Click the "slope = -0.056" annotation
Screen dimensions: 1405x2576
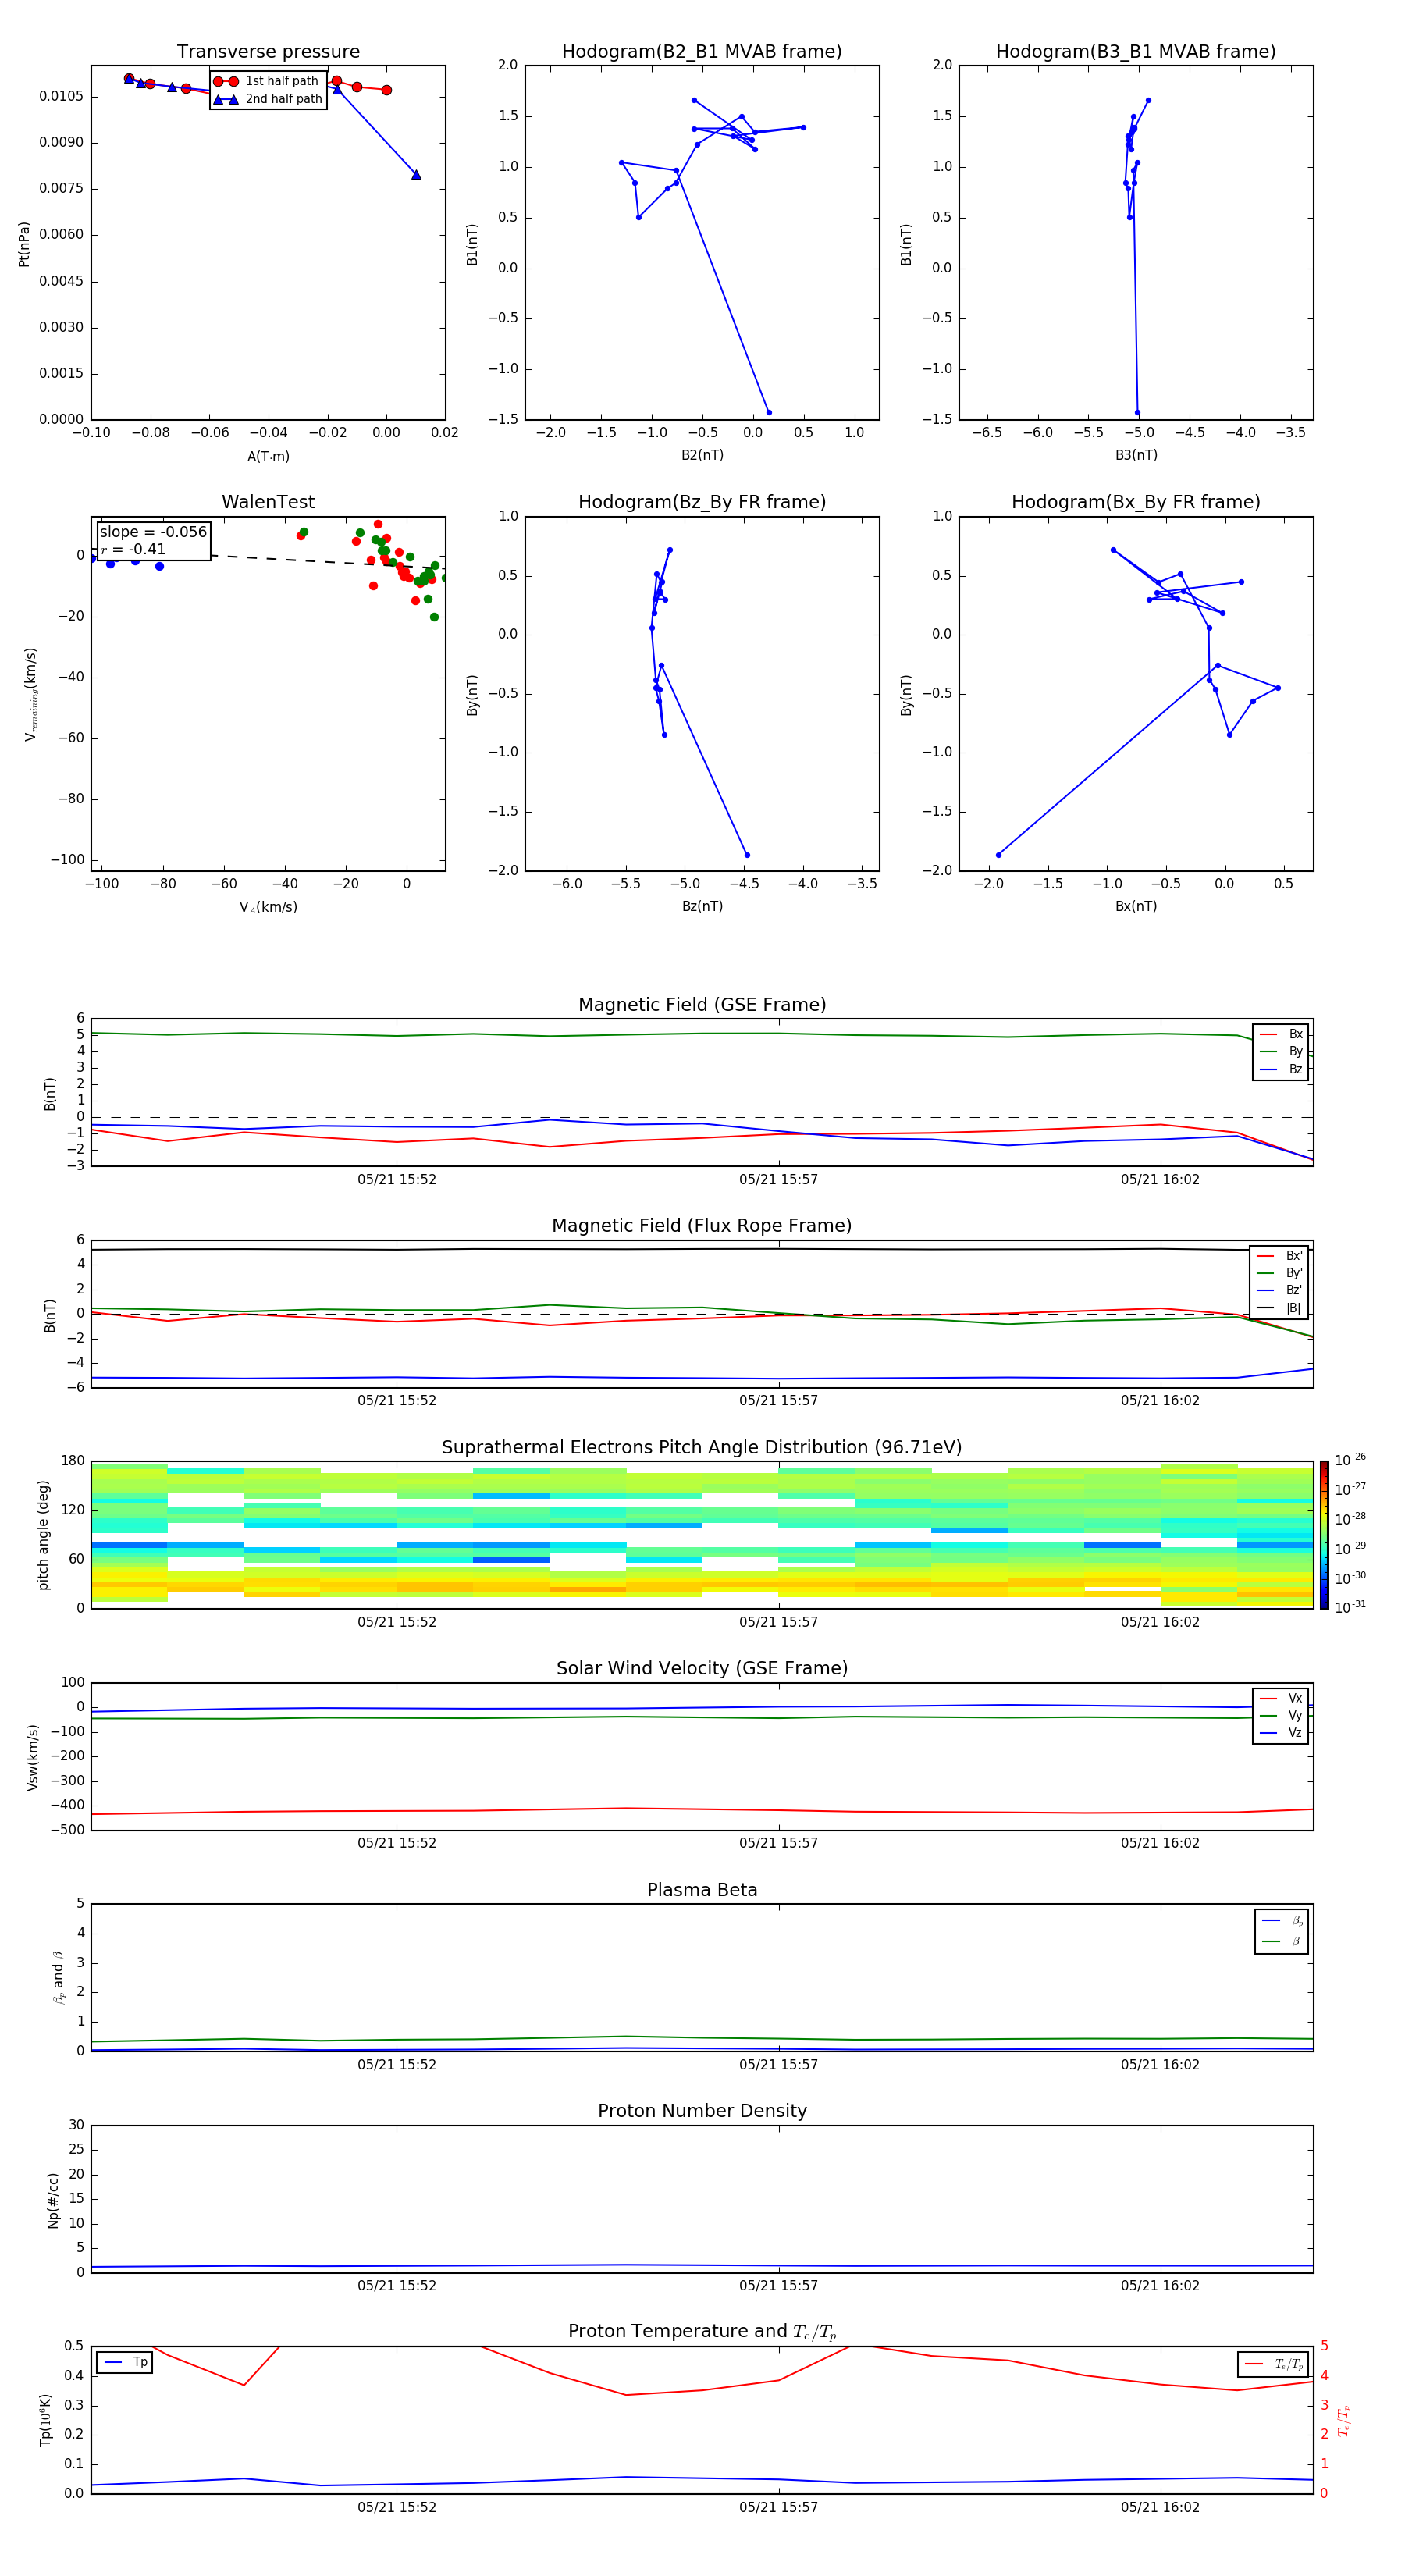point(153,532)
